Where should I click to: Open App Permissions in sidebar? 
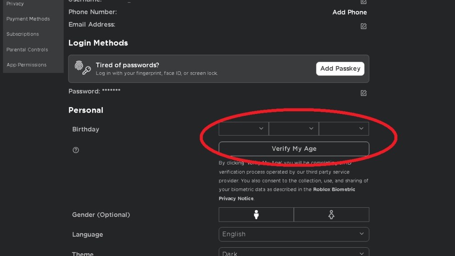[x=27, y=65]
